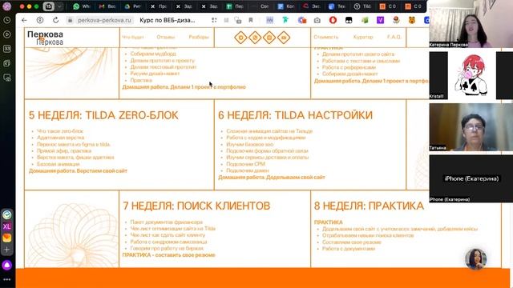Open the green checkmark app in the sidebar
Screen dimensions: 513x288
(x=7, y=214)
